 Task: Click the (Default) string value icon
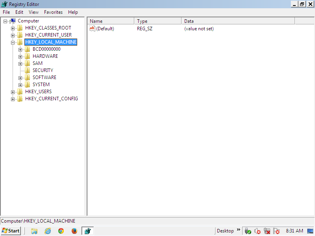pyautogui.click(x=92, y=28)
